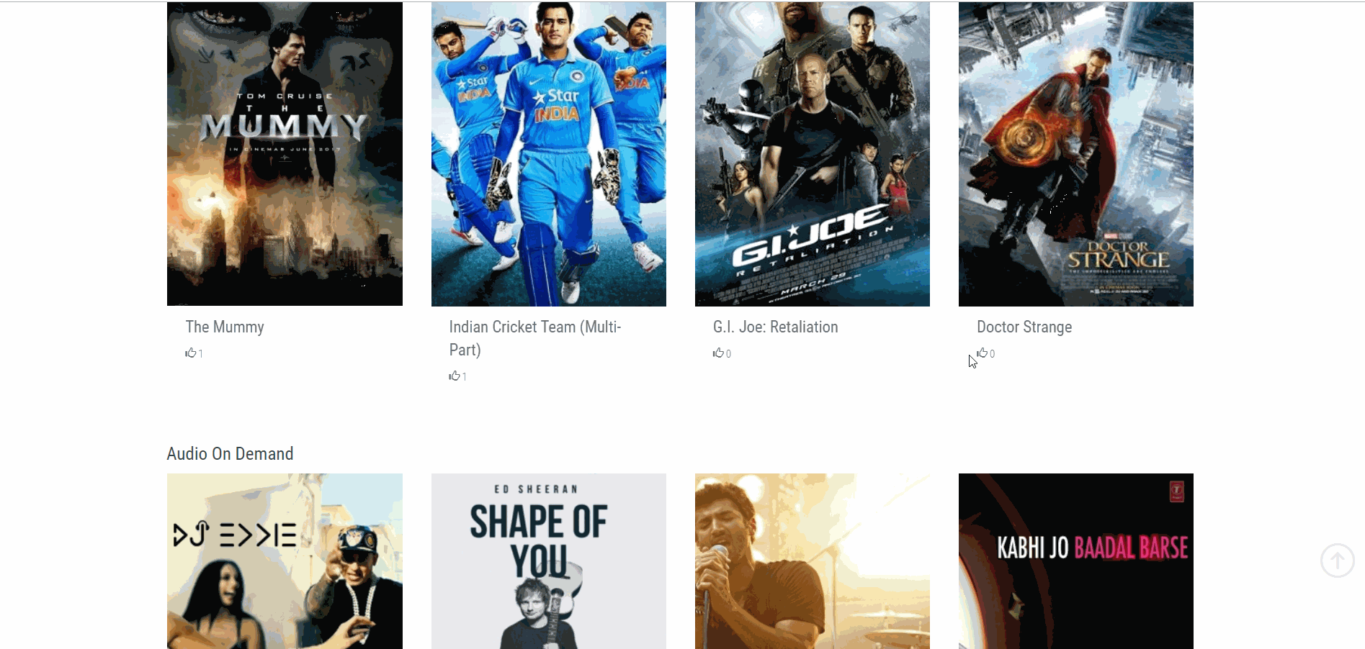
Task: Open the singer with microphone audio cover
Action: coord(813,561)
